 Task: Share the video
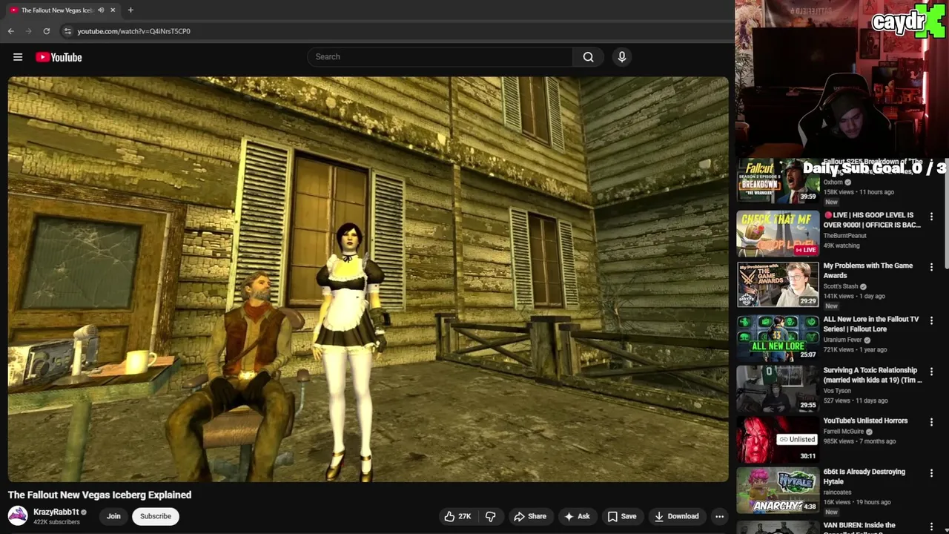[530, 516]
